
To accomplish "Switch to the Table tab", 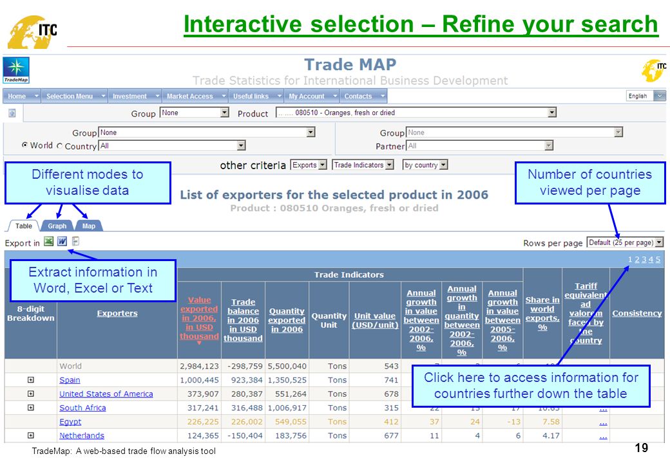I will click(23, 226).
